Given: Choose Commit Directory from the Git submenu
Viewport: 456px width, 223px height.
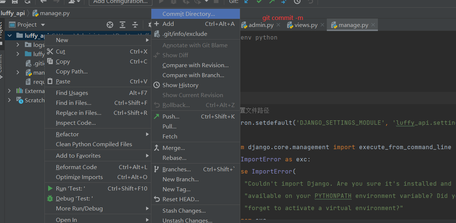Looking at the screenshot, I should (188, 14).
